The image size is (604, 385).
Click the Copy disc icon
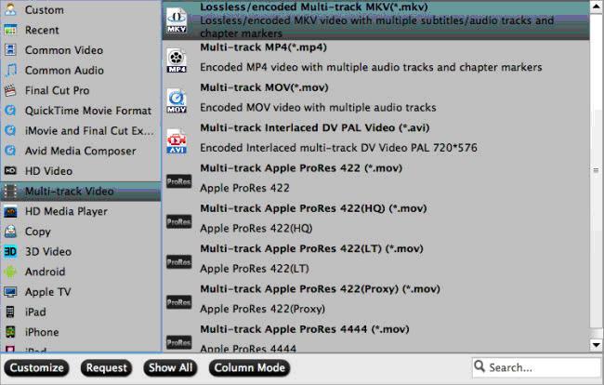tap(10, 232)
